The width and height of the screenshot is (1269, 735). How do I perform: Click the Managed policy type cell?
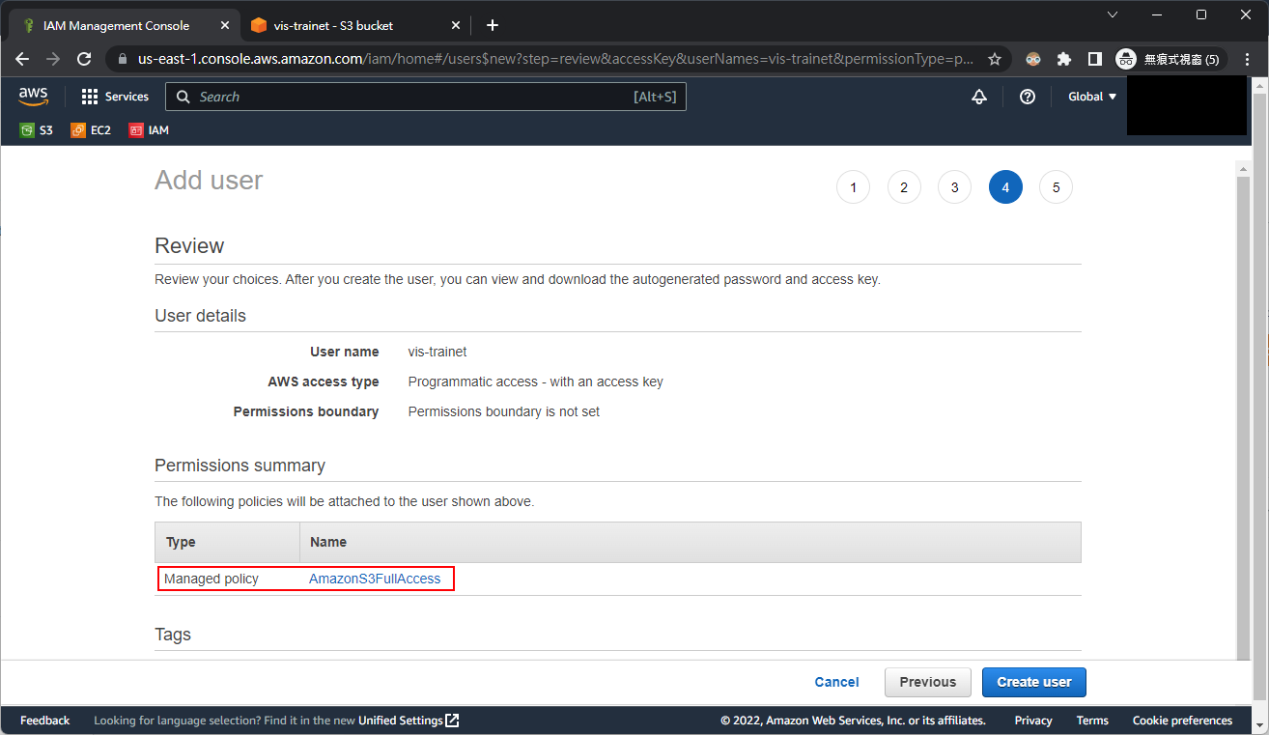pyautogui.click(x=211, y=579)
